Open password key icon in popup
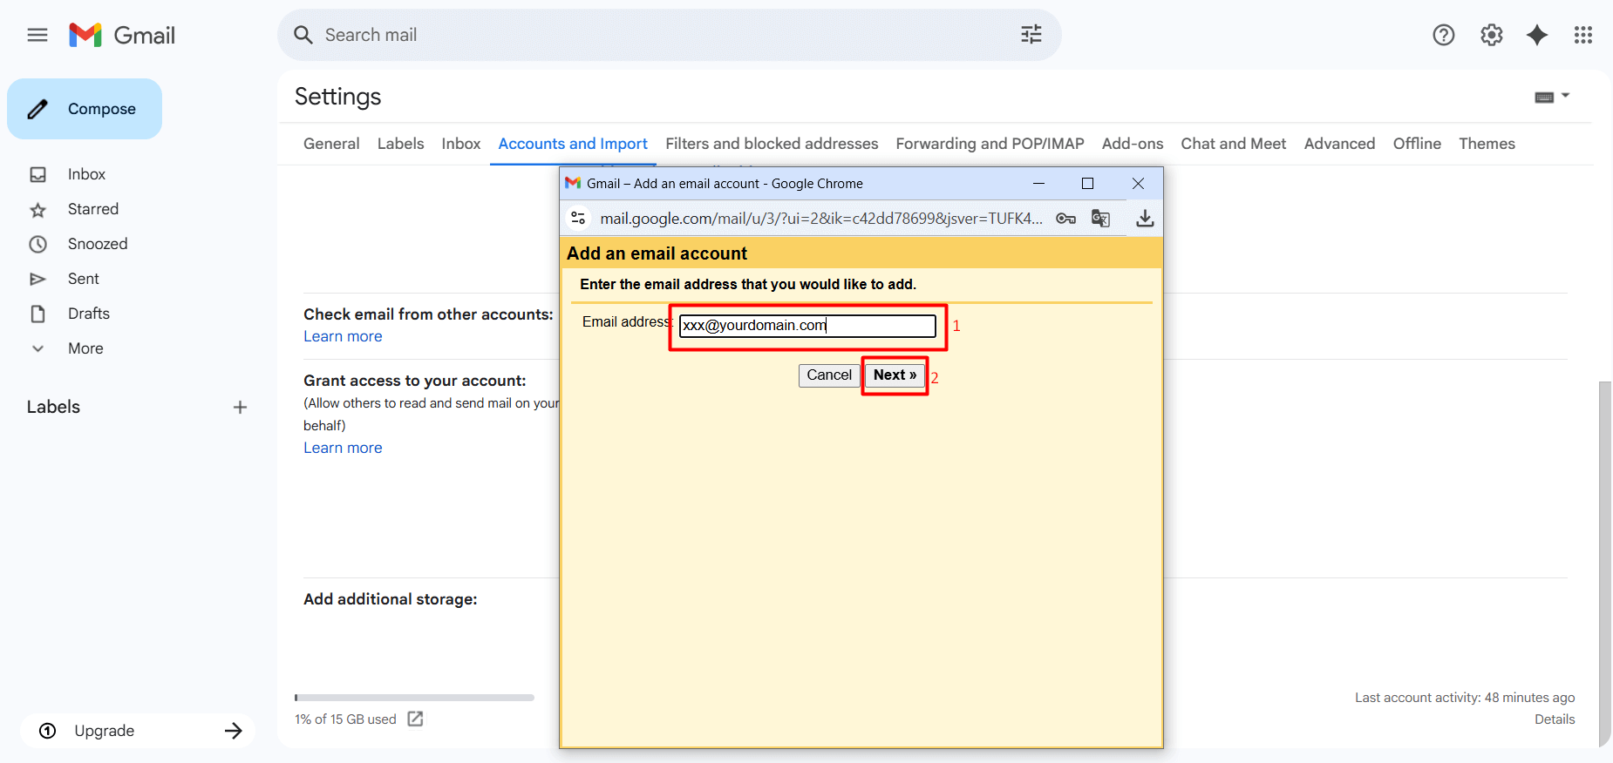 1065,219
